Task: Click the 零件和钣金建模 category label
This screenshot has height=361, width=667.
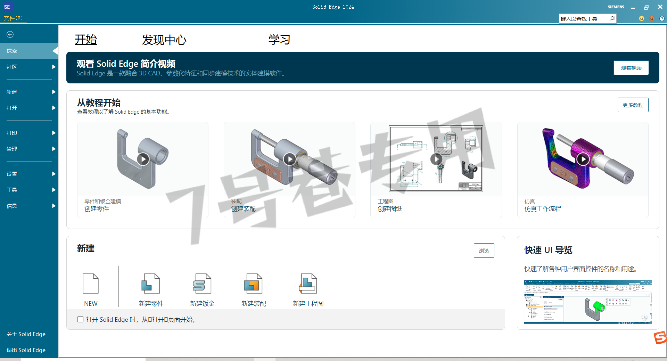Action: 102,201
